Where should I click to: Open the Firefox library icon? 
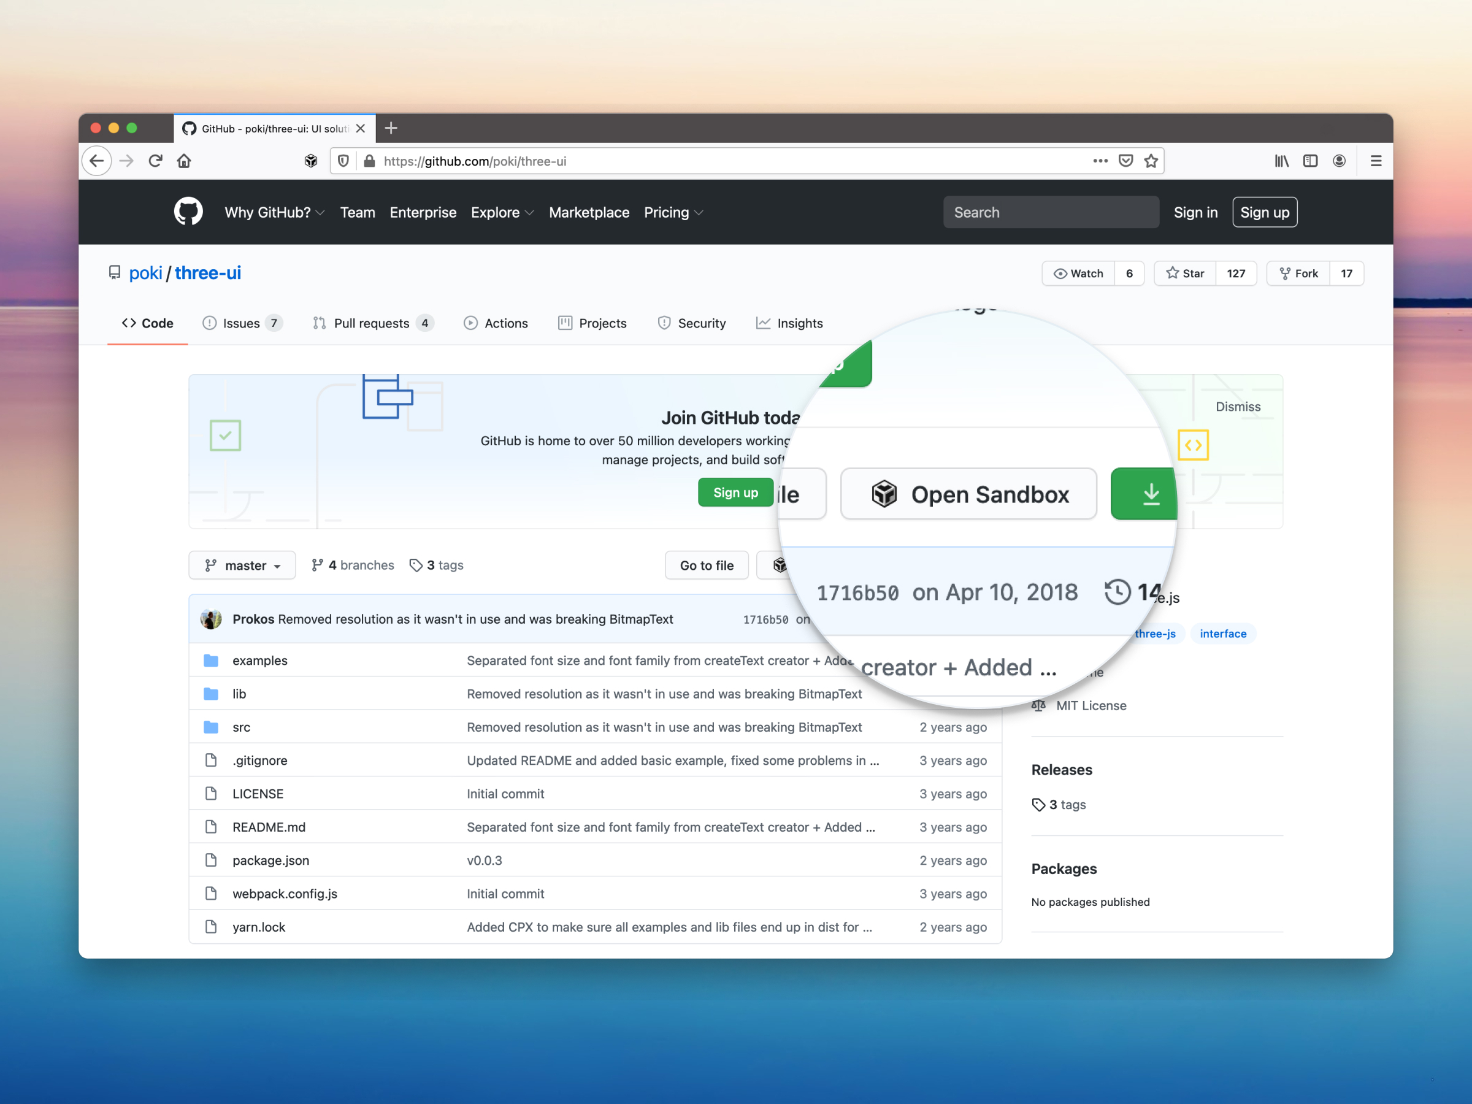point(1282,161)
